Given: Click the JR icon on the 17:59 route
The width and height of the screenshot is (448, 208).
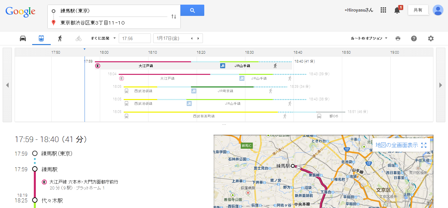Looking at the screenshot, I should tap(223, 66).
